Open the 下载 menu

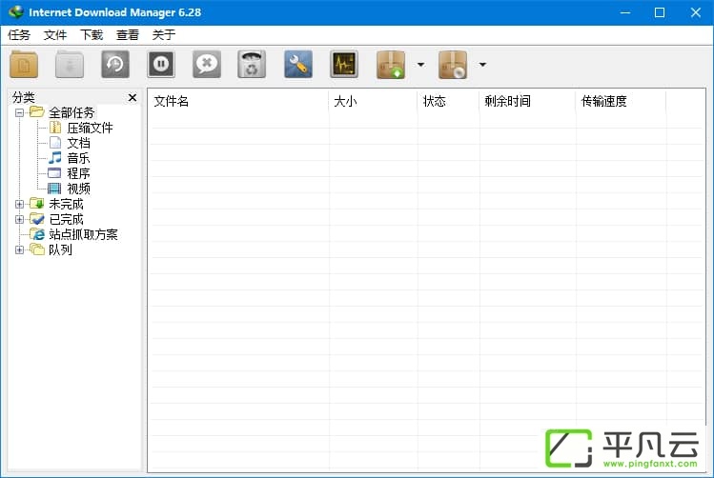tap(92, 34)
